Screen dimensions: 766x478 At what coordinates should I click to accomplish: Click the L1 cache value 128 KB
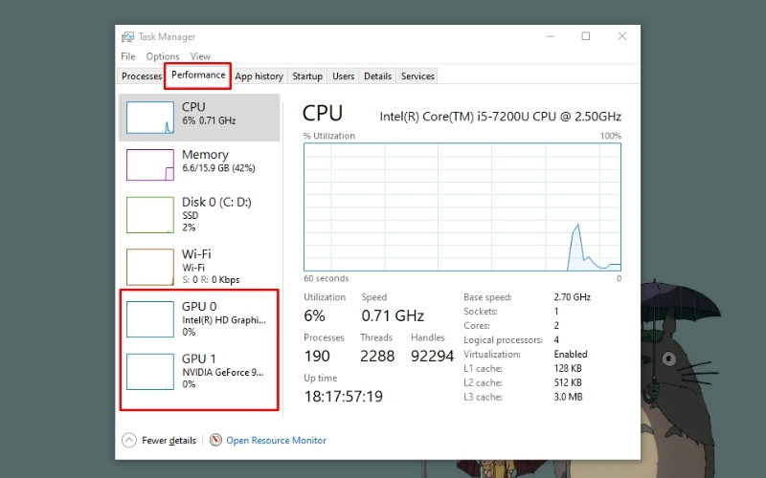[568, 368]
